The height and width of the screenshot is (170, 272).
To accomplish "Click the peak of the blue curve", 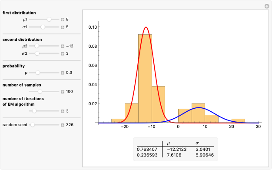I will (199, 108).
